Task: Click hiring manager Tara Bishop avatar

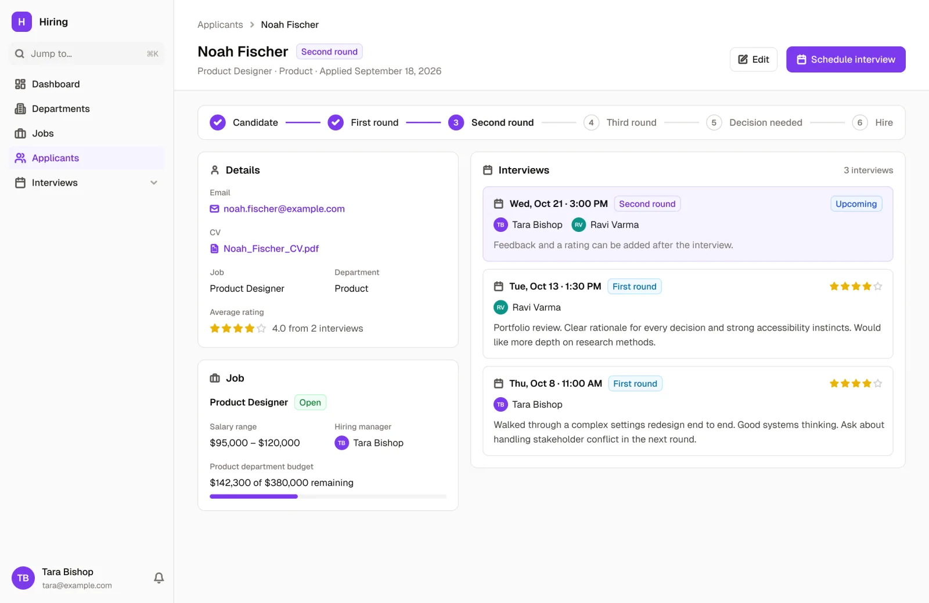Action: tap(341, 443)
